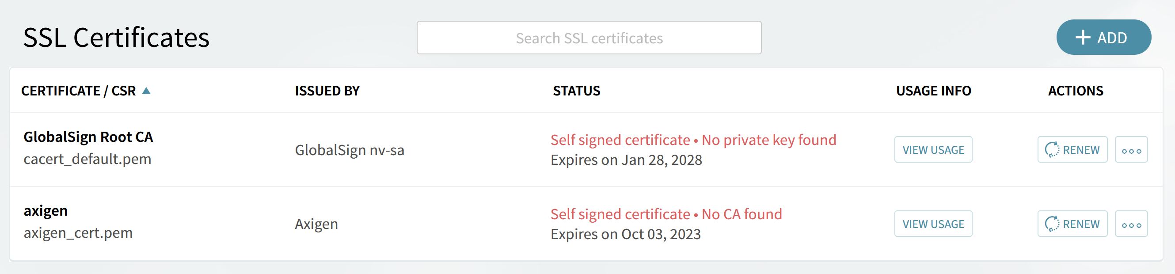Click the Status column header

577,91
